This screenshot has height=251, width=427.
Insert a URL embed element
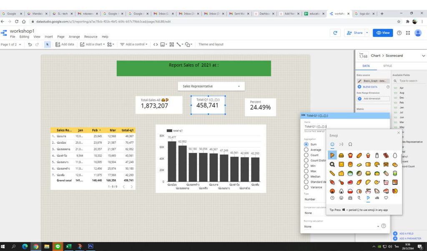pyautogui.click(x=156, y=44)
